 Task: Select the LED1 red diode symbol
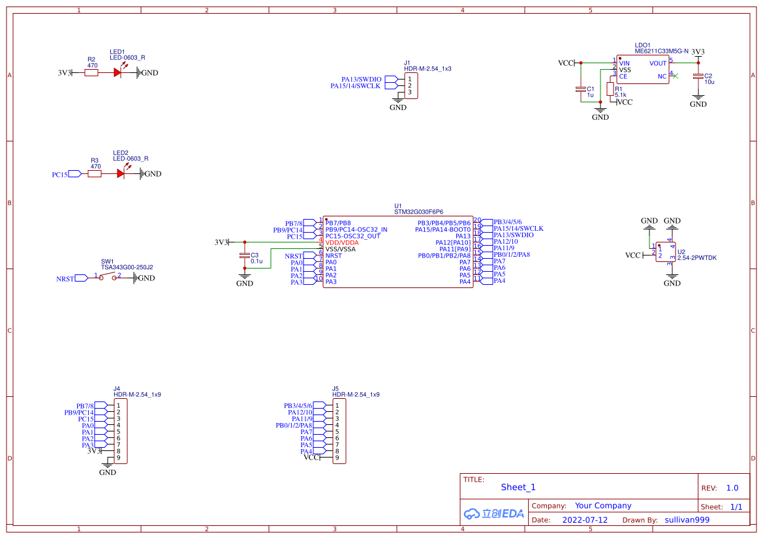117,73
